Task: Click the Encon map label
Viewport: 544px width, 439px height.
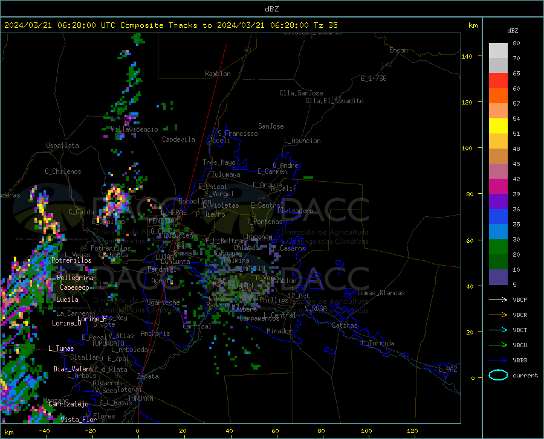Action: (398, 50)
